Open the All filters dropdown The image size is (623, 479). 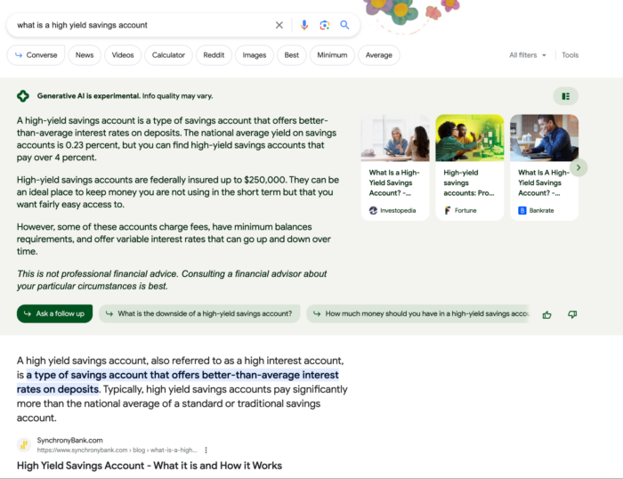click(528, 55)
